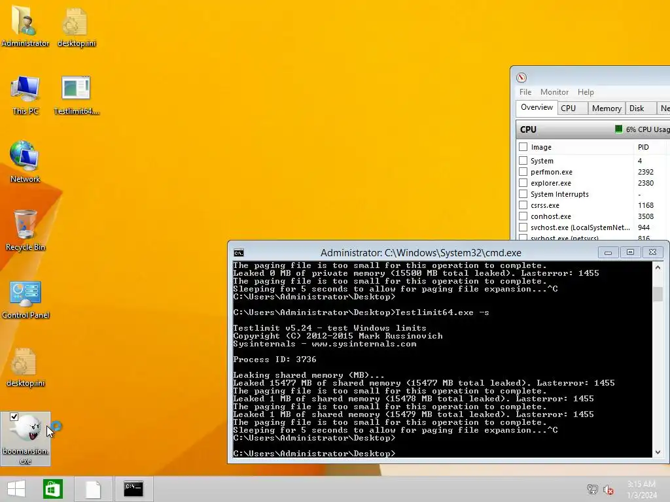
Task: Open the Administrator folder icon on desktop
Action: (25, 25)
